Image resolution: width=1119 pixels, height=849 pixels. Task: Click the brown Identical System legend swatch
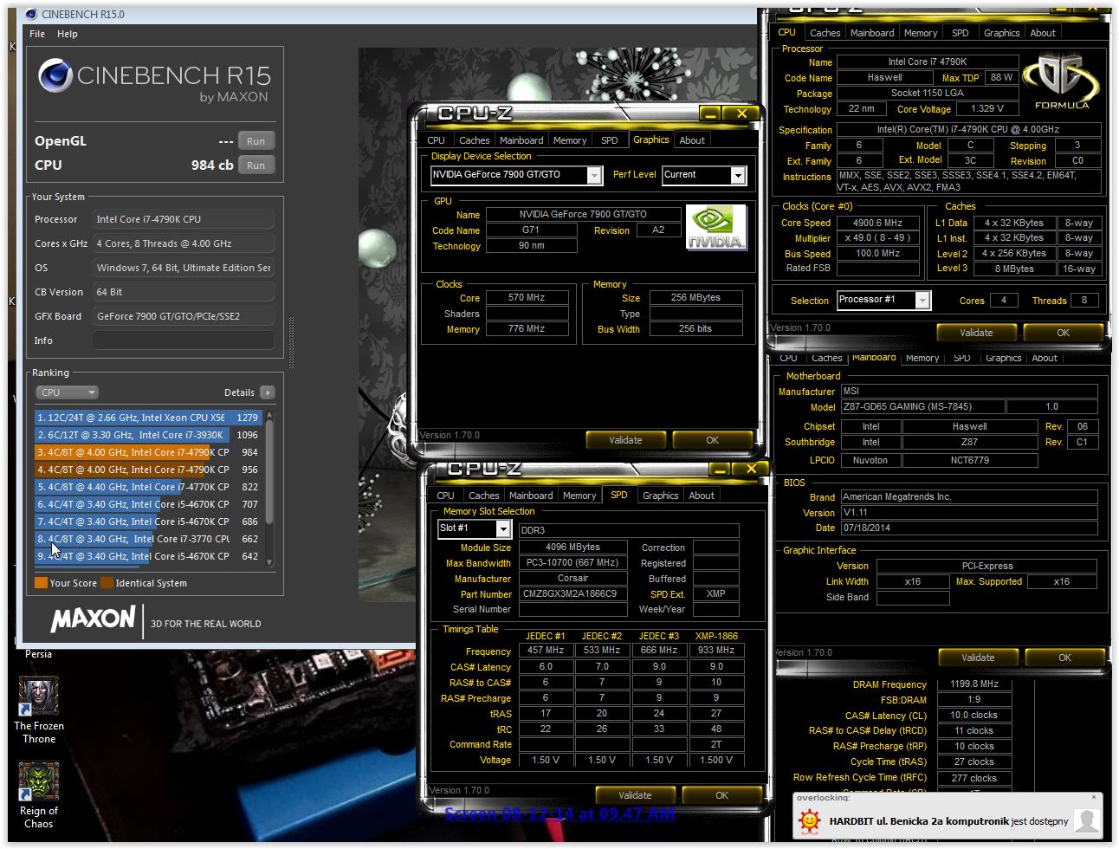coord(107,583)
